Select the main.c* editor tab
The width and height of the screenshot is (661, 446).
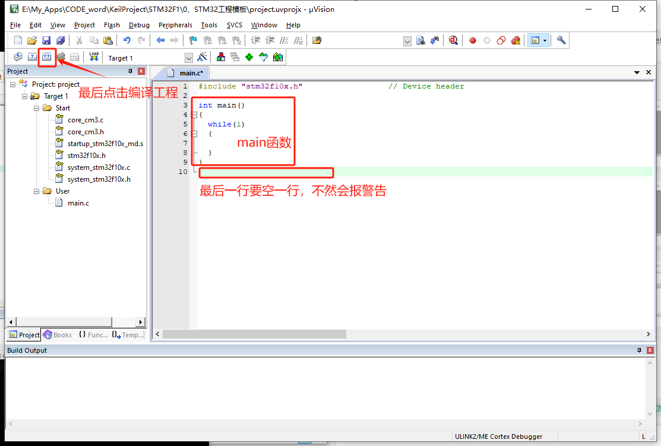coord(185,73)
